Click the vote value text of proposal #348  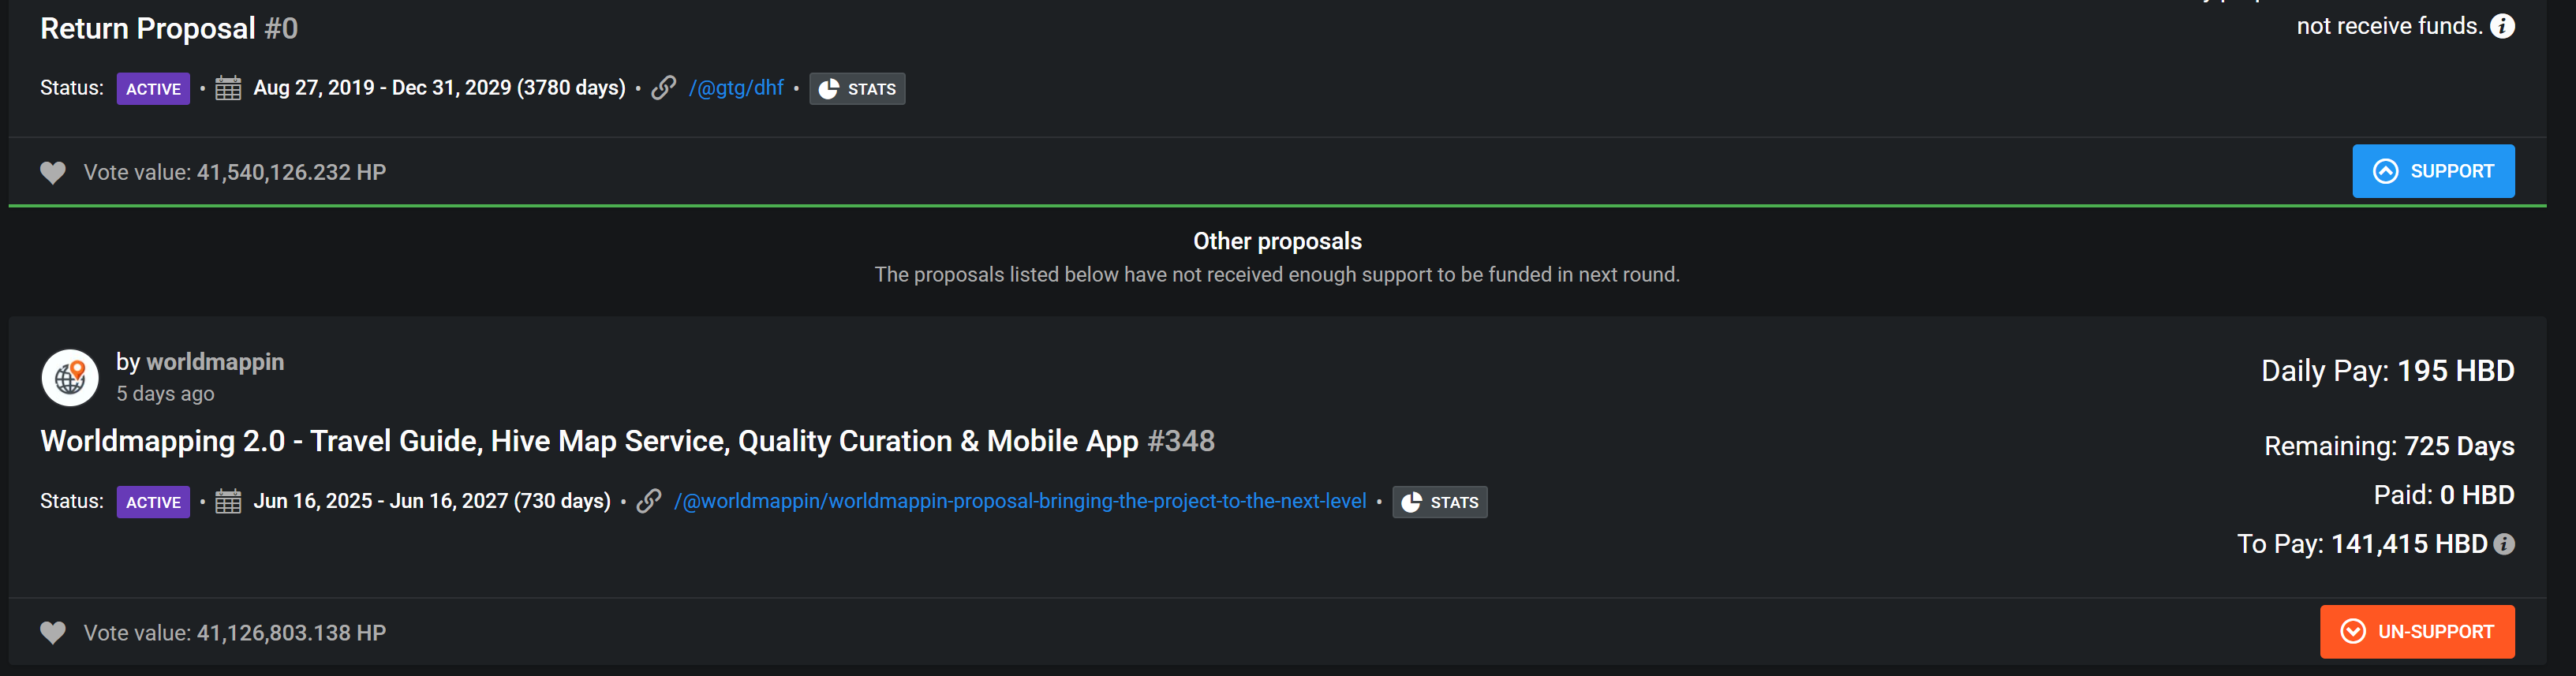(235, 633)
